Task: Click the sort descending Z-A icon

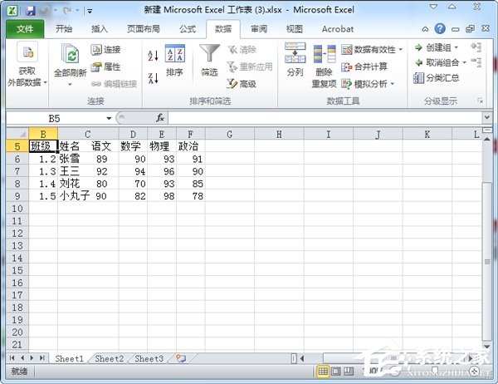Action: 153,78
